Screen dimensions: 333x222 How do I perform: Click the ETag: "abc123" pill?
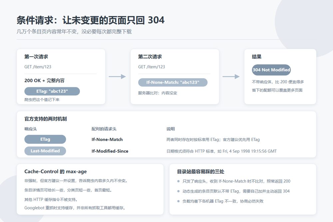coord(52,91)
